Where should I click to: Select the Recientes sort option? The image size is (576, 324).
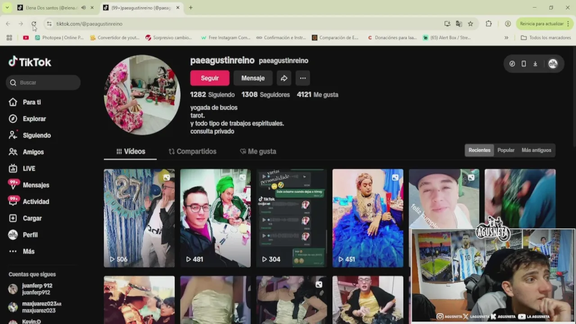pos(479,150)
